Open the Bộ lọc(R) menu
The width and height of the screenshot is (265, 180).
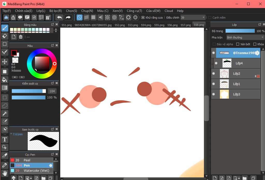[55, 11]
